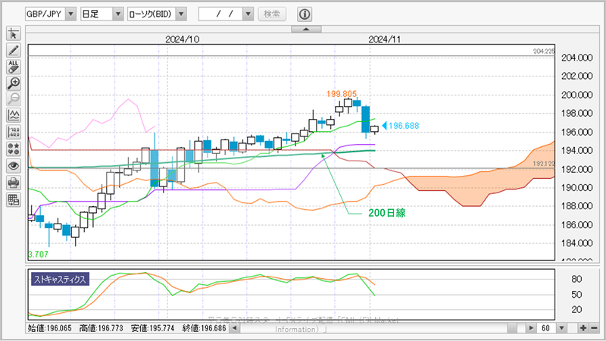The image size is (606, 341).
Task: Click the 60 bar count field
Action: 547,328
